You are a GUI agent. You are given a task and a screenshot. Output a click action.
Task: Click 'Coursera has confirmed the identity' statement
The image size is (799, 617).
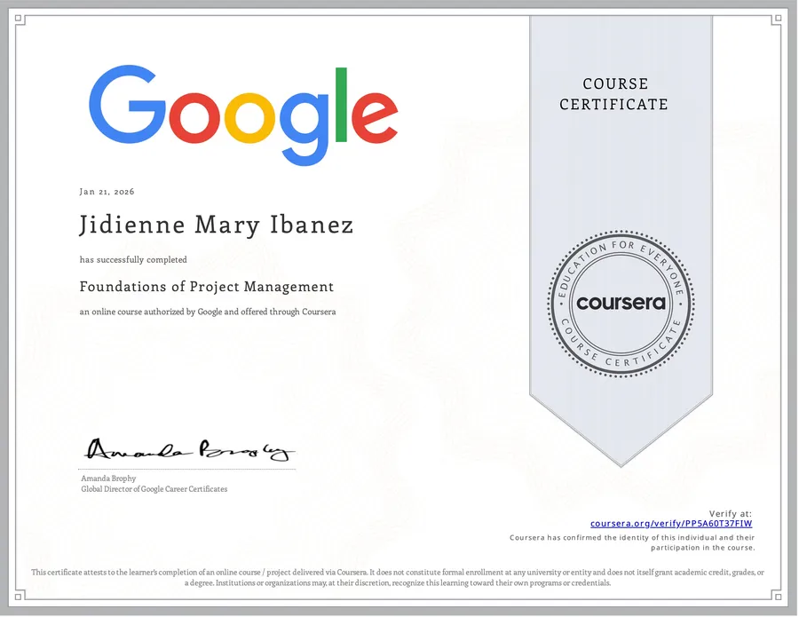coord(632,542)
